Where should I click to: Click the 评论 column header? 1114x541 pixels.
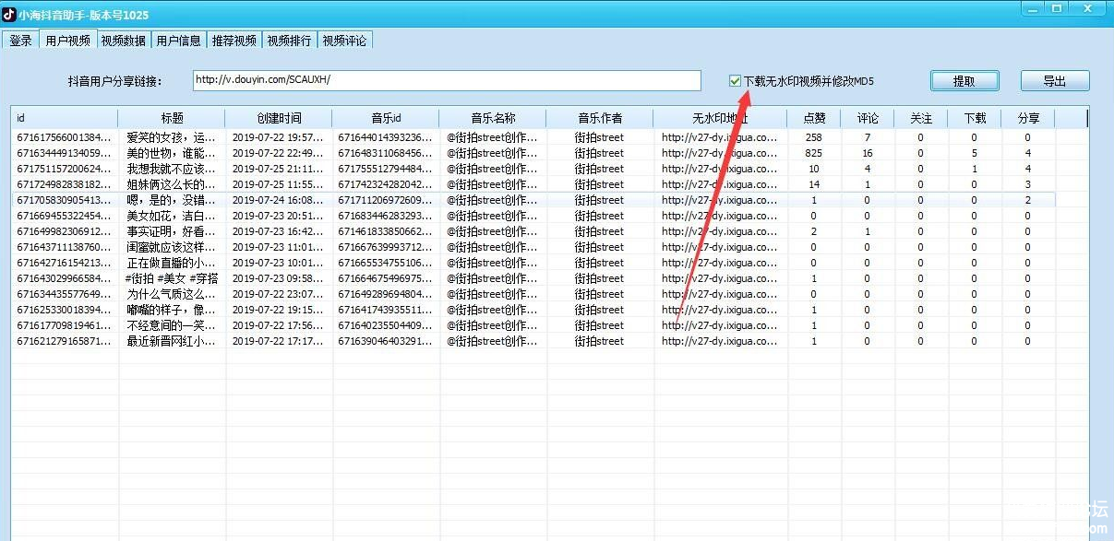pyautogui.click(x=868, y=118)
